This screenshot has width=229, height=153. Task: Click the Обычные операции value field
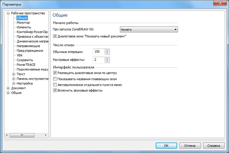[98, 52]
